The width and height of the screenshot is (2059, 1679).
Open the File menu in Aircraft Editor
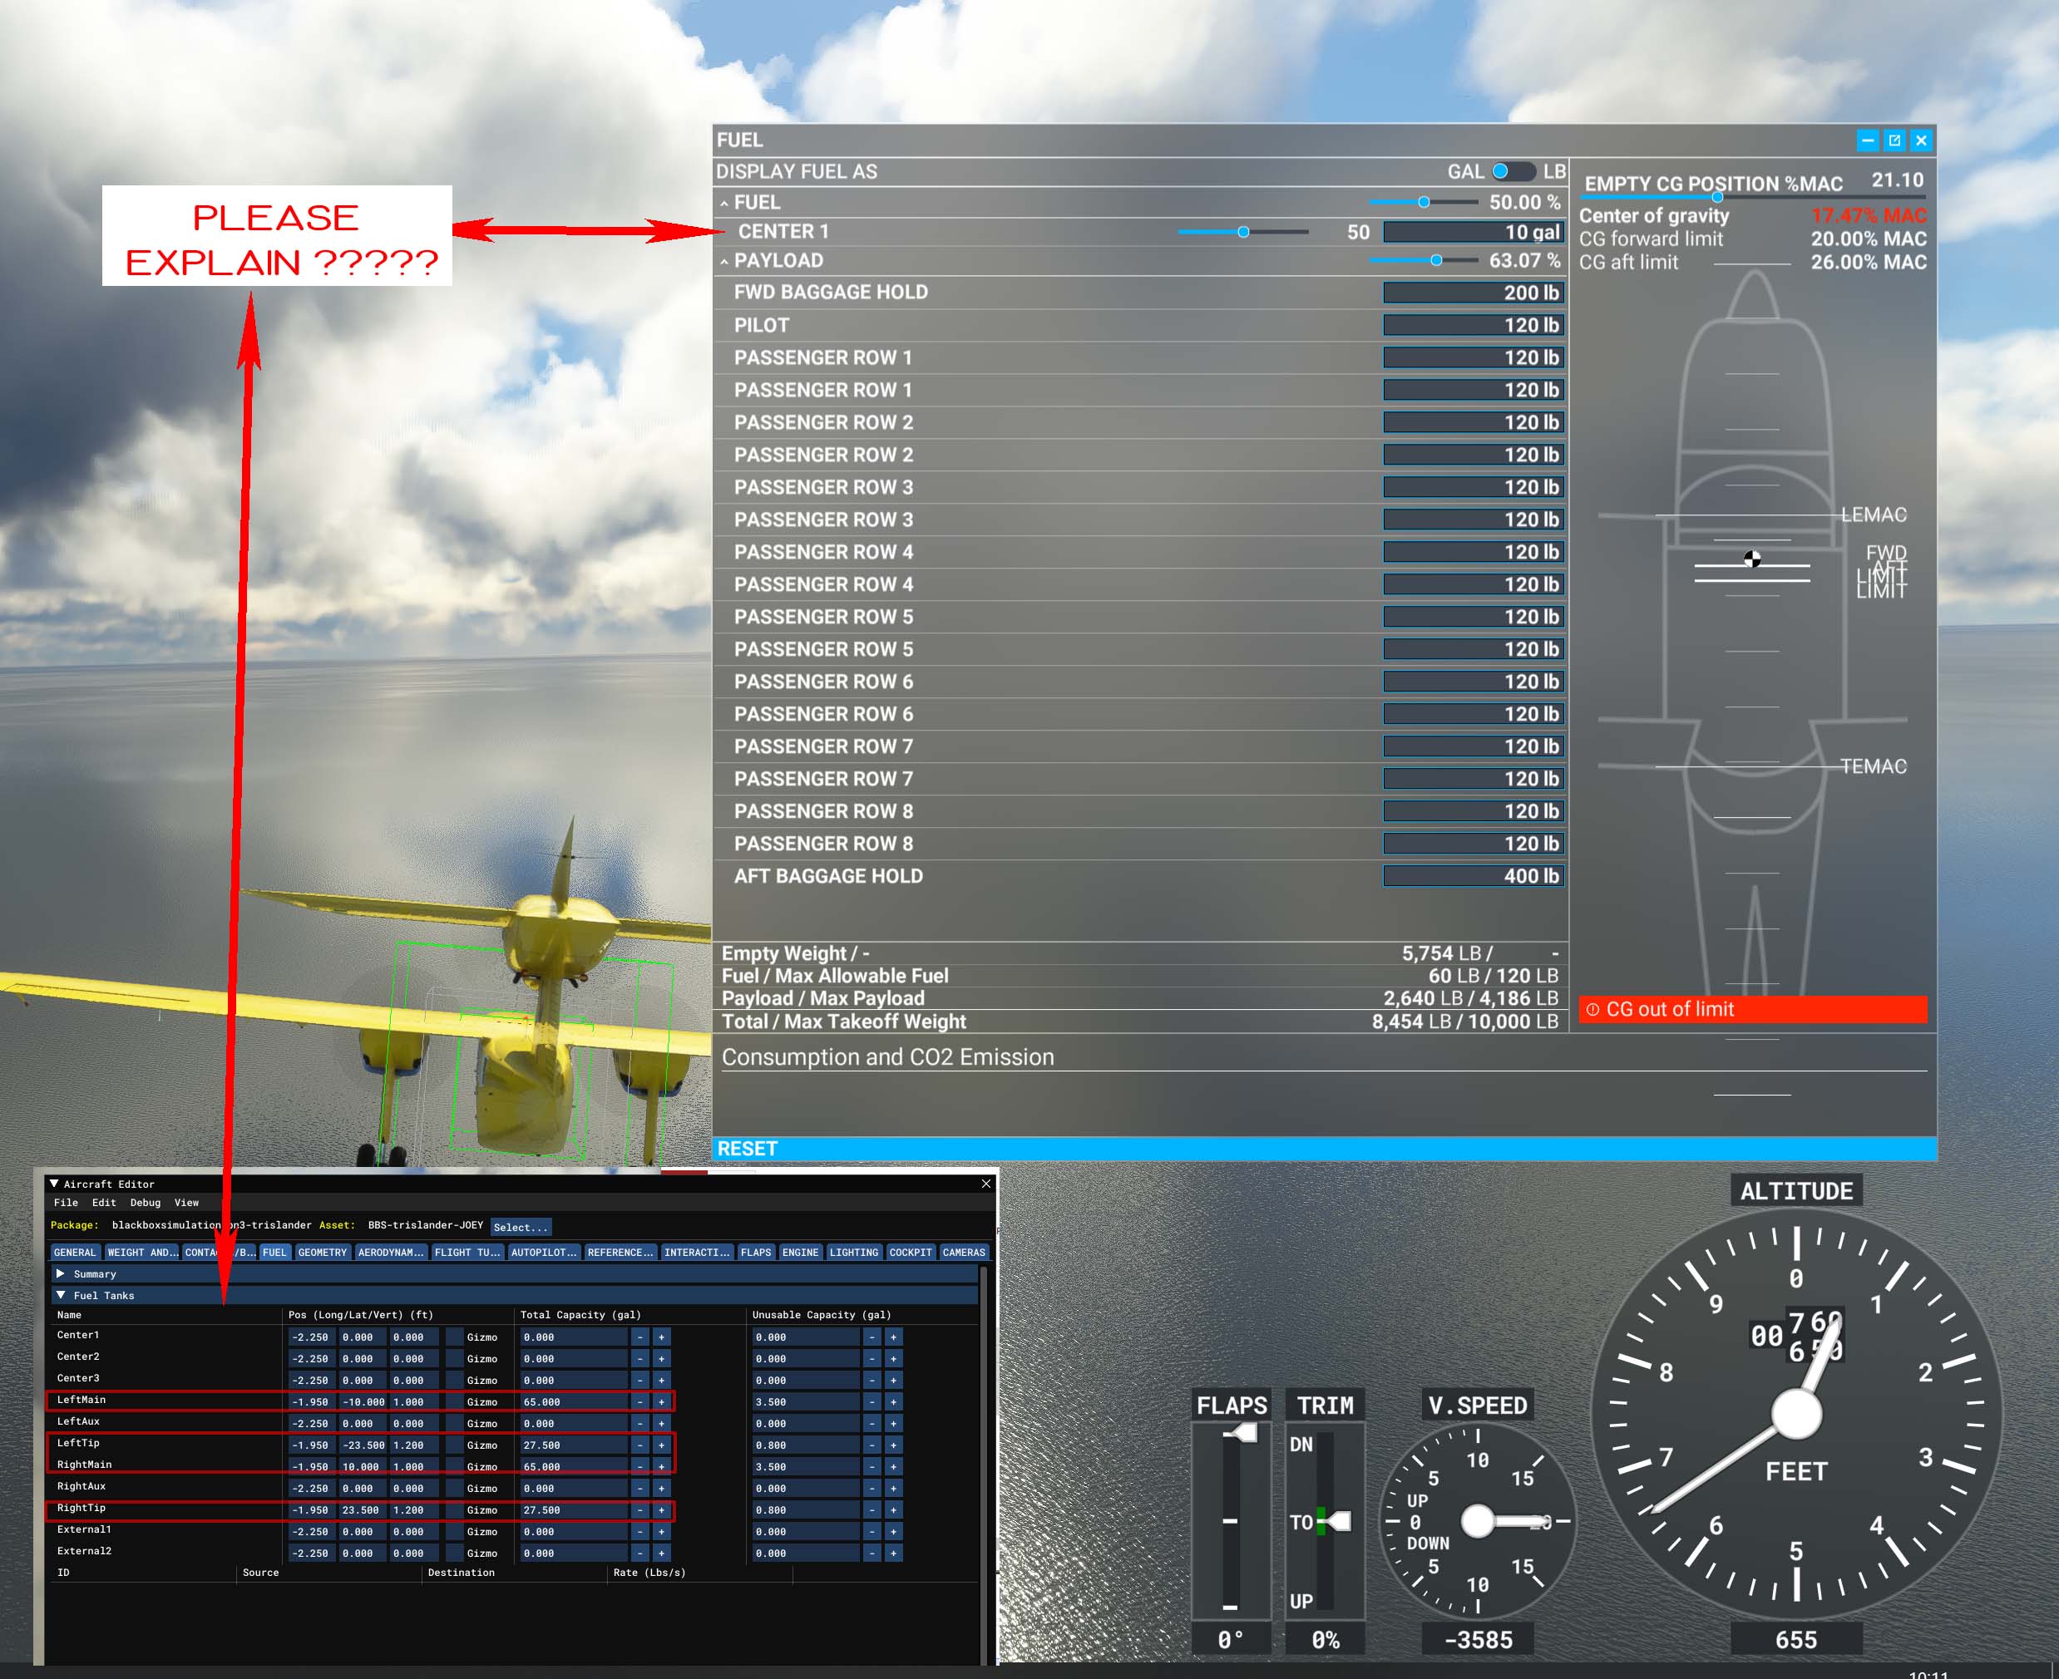(x=66, y=1204)
